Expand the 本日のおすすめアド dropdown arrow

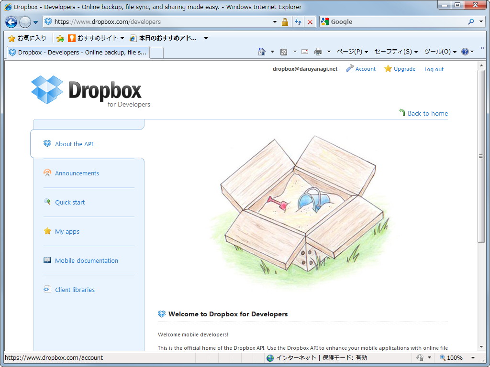[206, 38]
